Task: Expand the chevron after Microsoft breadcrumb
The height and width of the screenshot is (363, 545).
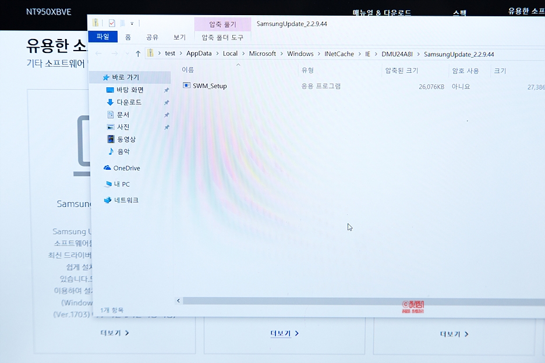Action: 282,54
